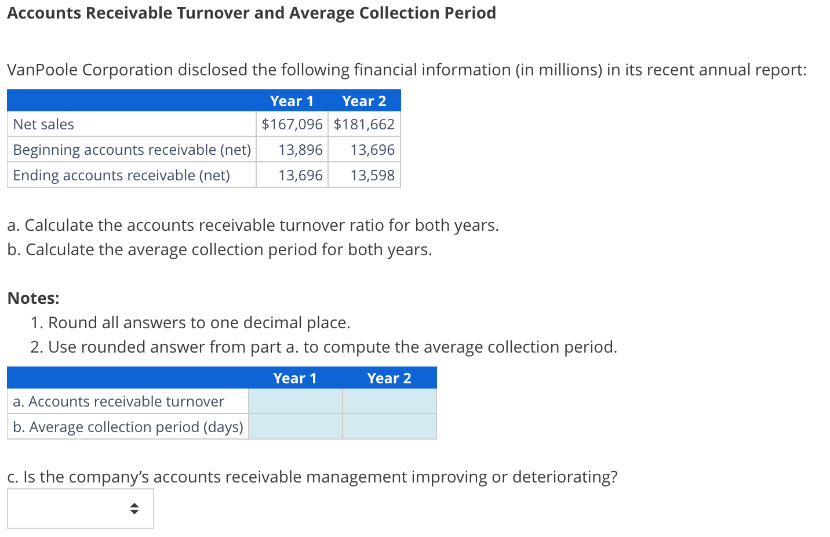
Task: Select the Net sales $167,096 cell
Action: (x=292, y=124)
